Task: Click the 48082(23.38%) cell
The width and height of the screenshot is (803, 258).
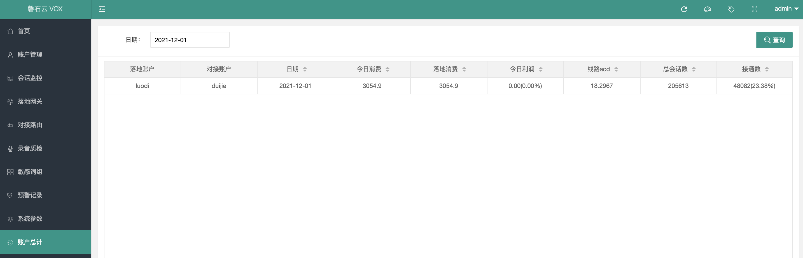Action: (x=754, y=86)
